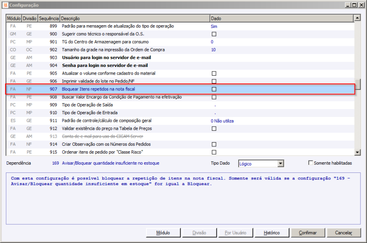
Task: Click value 0 in row 901
Action: (212, 42)
